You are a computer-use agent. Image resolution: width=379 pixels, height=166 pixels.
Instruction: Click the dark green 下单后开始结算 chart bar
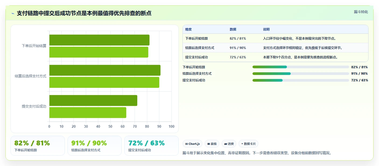tap(99, 40)
